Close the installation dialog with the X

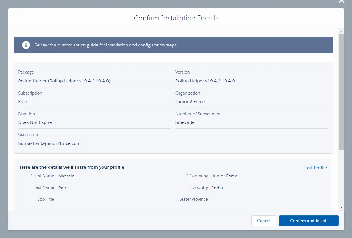point(341,1)
